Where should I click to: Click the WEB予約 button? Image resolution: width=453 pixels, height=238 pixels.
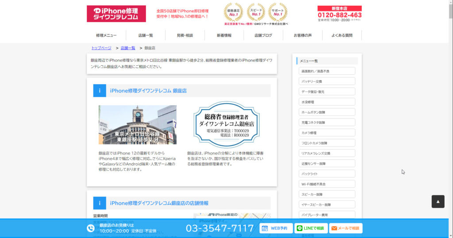click(276, 228)
